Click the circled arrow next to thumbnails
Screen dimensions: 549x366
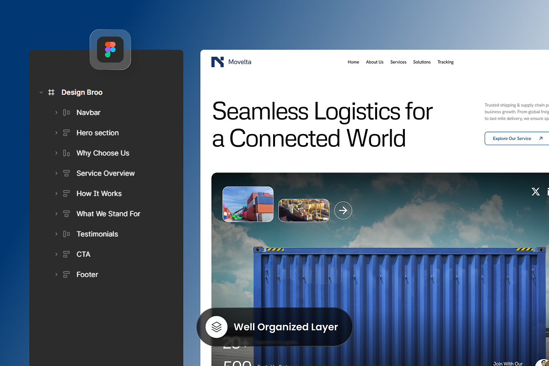(x=343, y=210)
